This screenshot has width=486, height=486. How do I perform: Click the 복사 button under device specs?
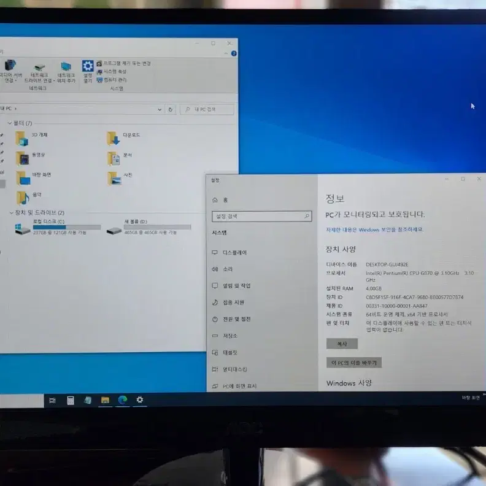click(342, 344)
